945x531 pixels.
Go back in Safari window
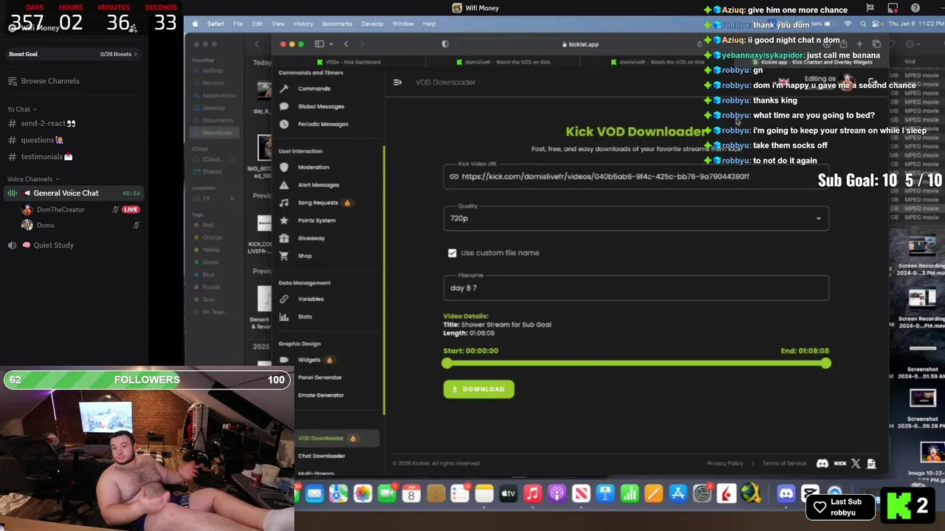[346, 44]
